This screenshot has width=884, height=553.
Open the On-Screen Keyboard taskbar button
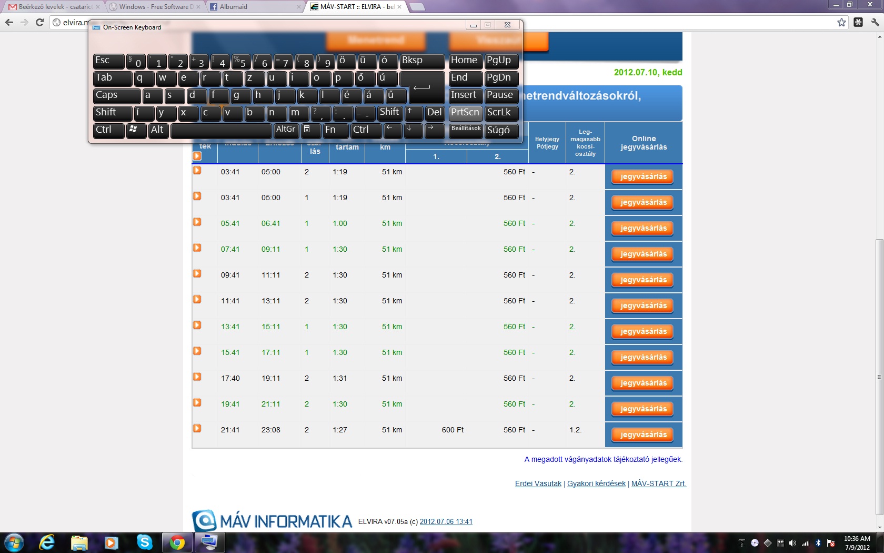coord(209,542)
